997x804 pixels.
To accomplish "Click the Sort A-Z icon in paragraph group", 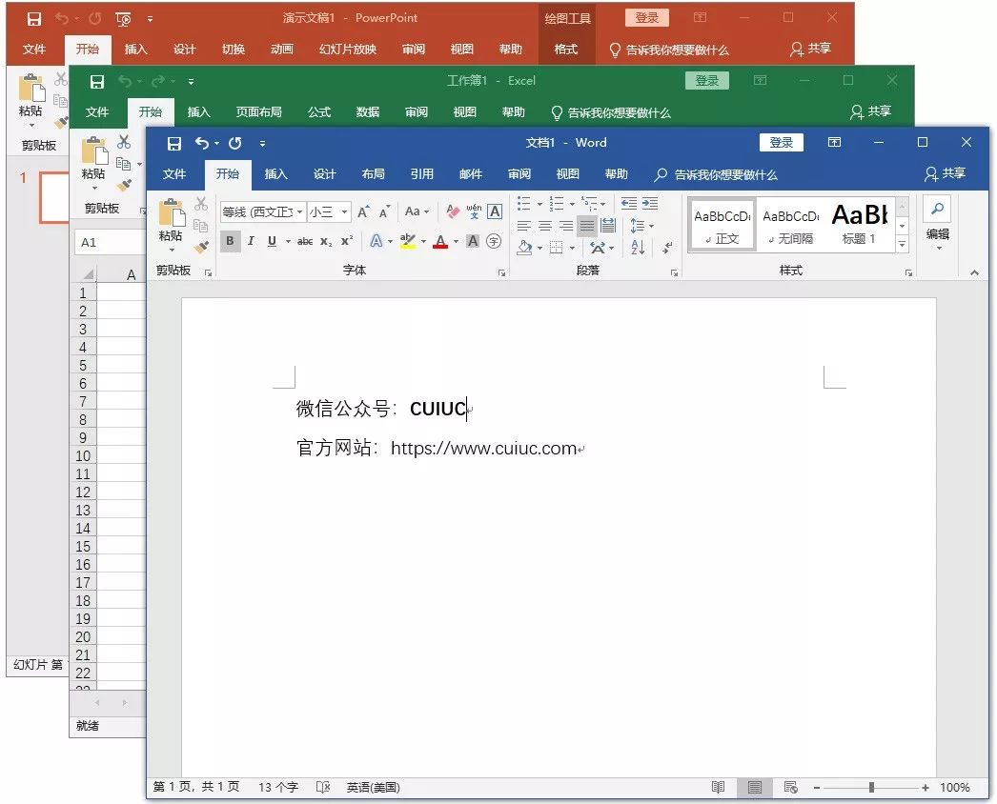I will 638,248.
